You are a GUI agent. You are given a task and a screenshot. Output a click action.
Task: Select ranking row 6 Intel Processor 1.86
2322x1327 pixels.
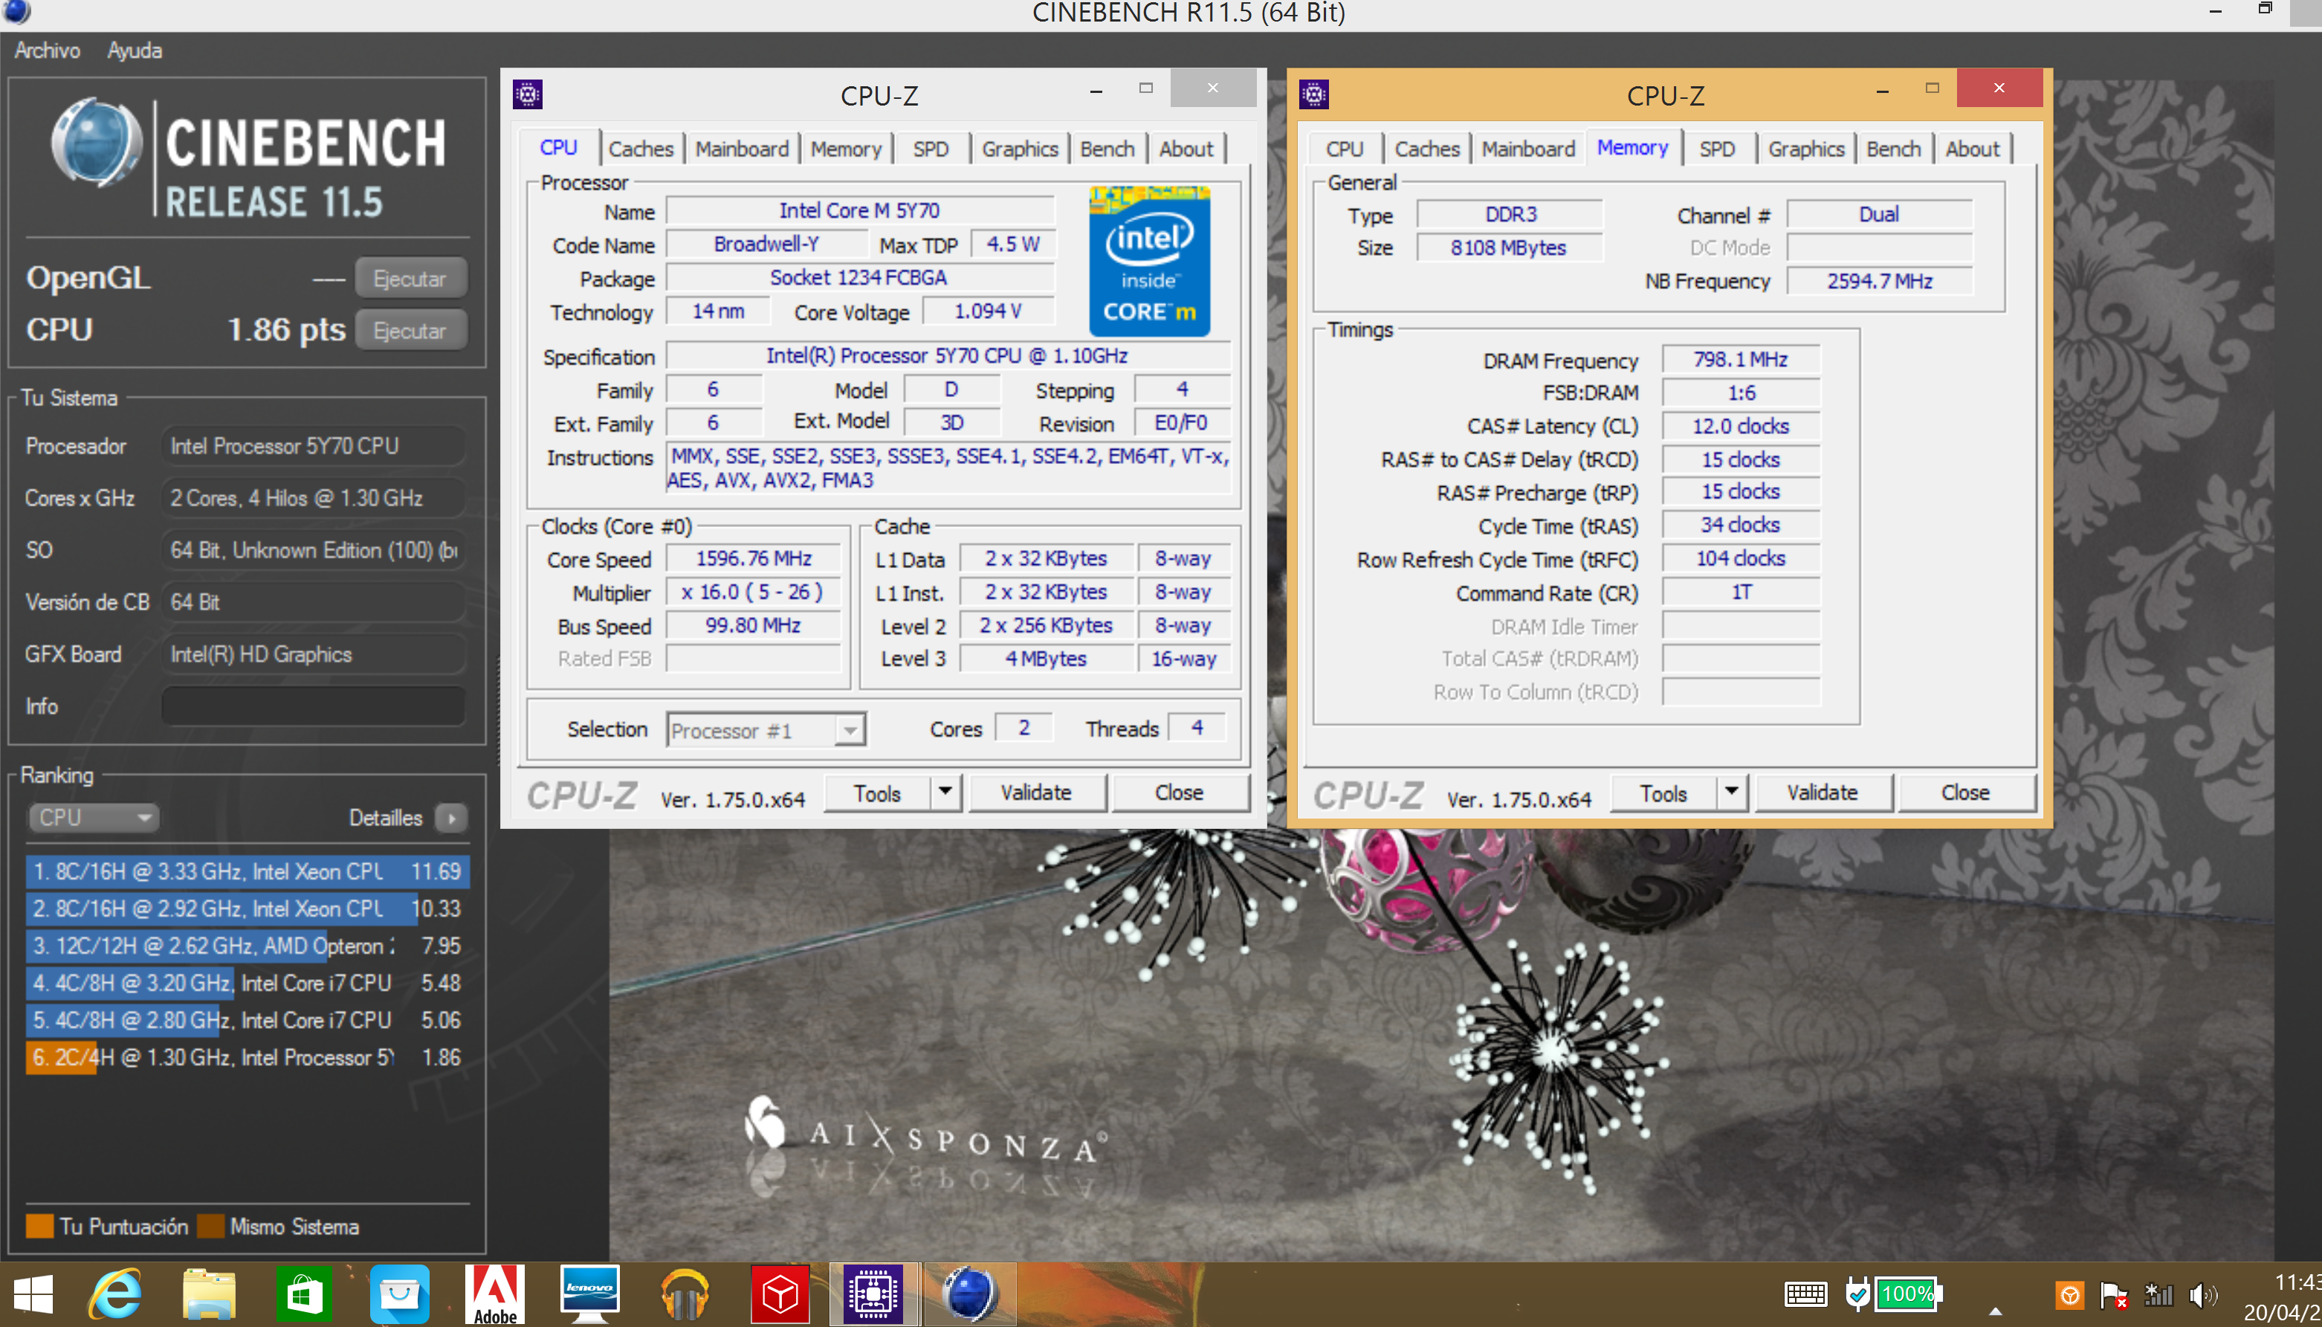point(247,1058)
